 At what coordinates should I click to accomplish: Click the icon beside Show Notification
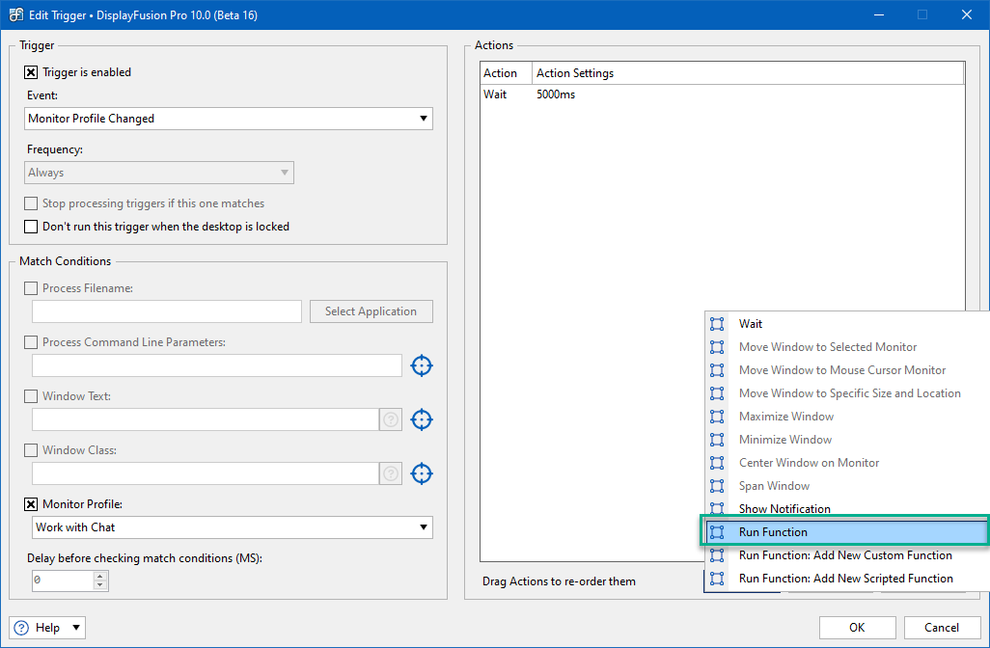[717, 508]
